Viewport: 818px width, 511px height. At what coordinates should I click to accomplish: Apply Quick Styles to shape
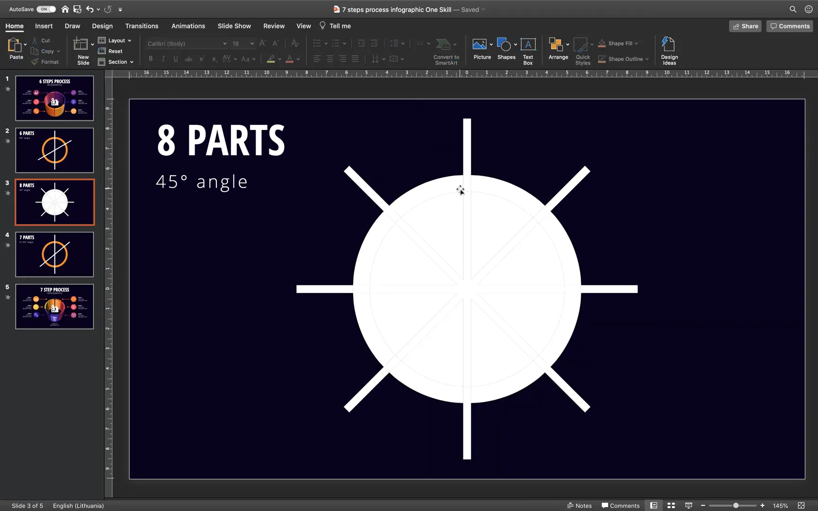(583, 50)
